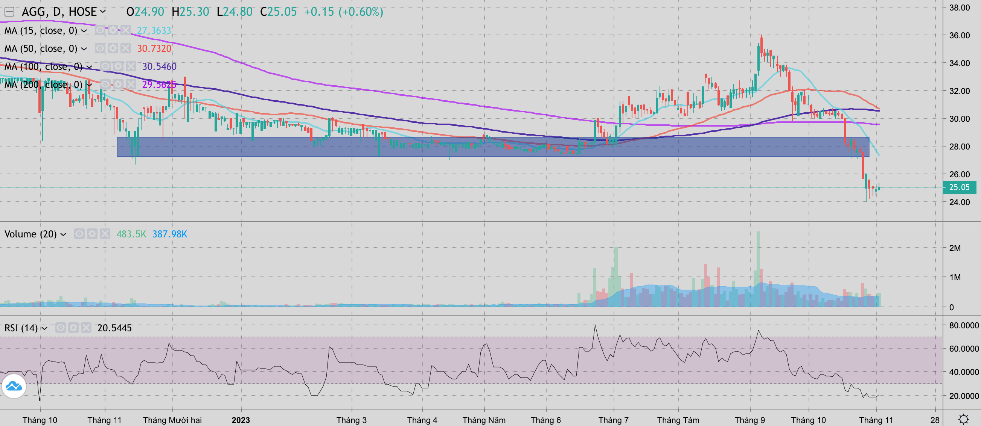Click 38.00 on the price scale

click(959, 8)
